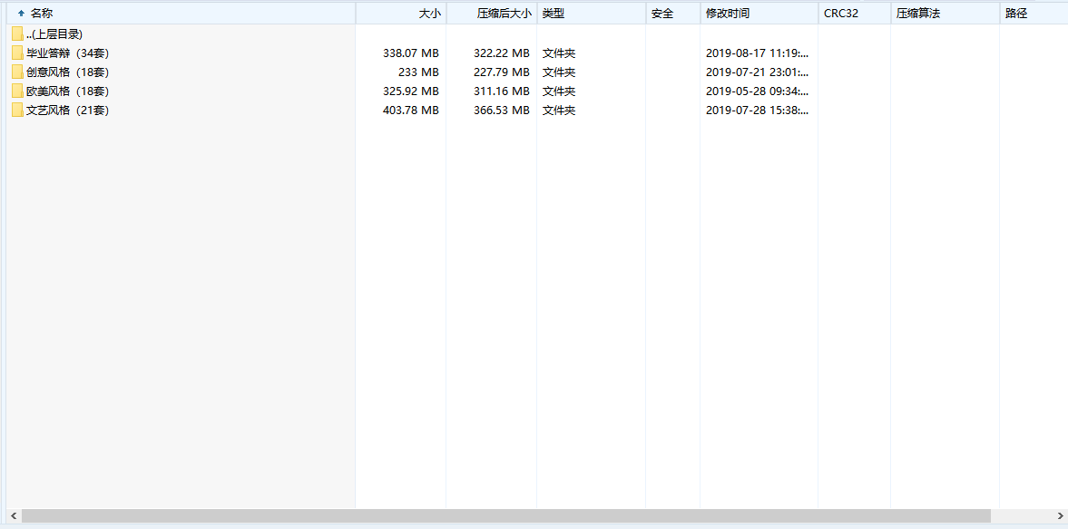
Task: Click the 类型 column header
Action: 554,14
